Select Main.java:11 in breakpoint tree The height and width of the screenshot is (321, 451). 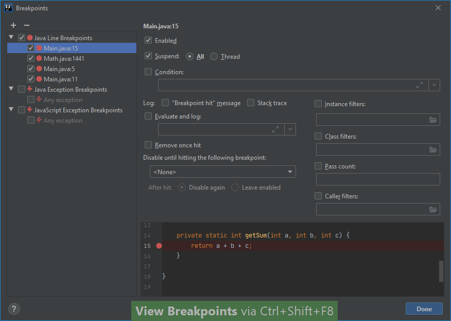(x=72, y=79)
